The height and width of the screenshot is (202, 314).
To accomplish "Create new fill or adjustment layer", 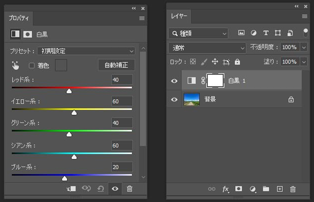I will (x=253, y=189).
